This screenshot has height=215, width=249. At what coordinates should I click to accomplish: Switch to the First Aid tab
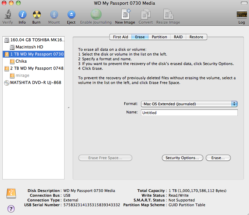tap(121, 37)
